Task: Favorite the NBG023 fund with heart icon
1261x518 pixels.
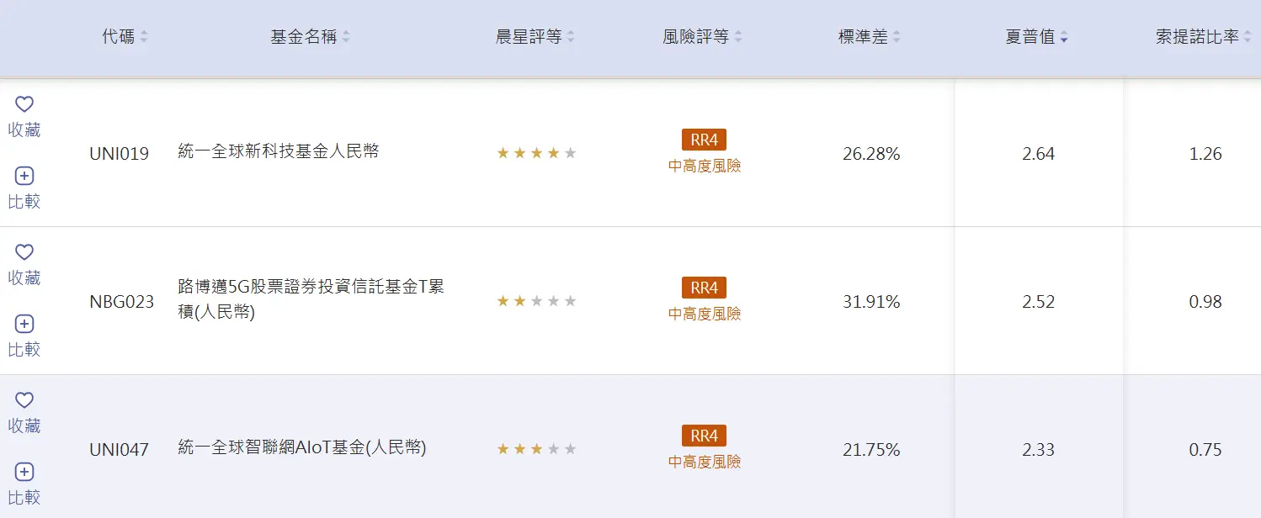Action: click(x=24, y=252)
